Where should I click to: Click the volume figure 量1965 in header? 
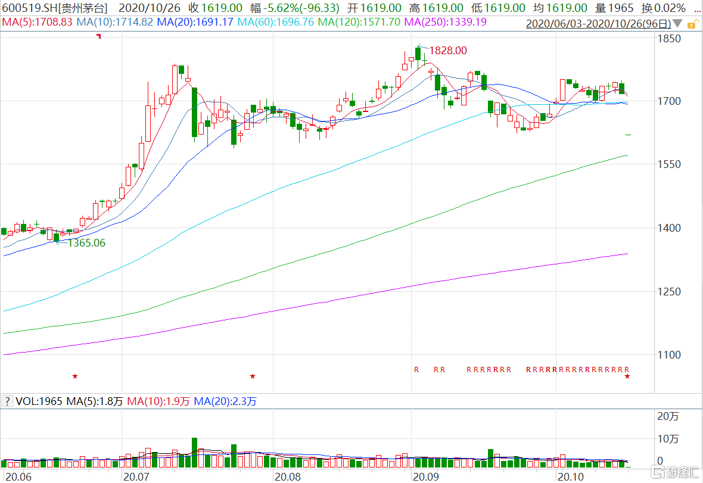coord(614,8)
